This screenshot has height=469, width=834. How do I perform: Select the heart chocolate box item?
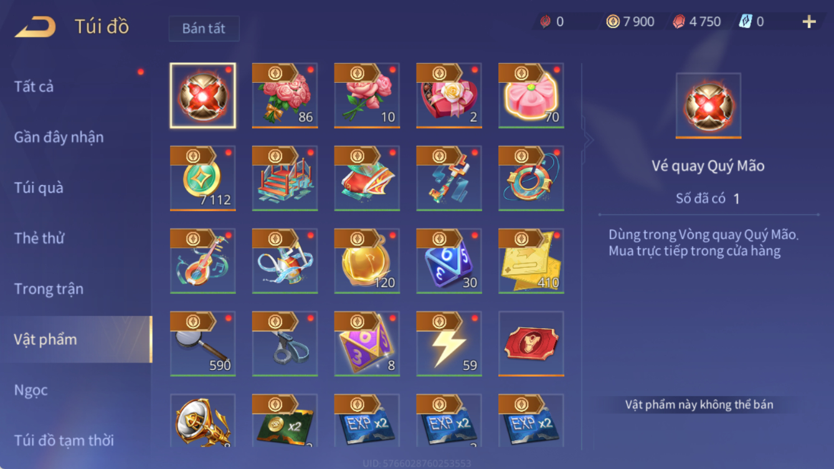coord(449,95)
